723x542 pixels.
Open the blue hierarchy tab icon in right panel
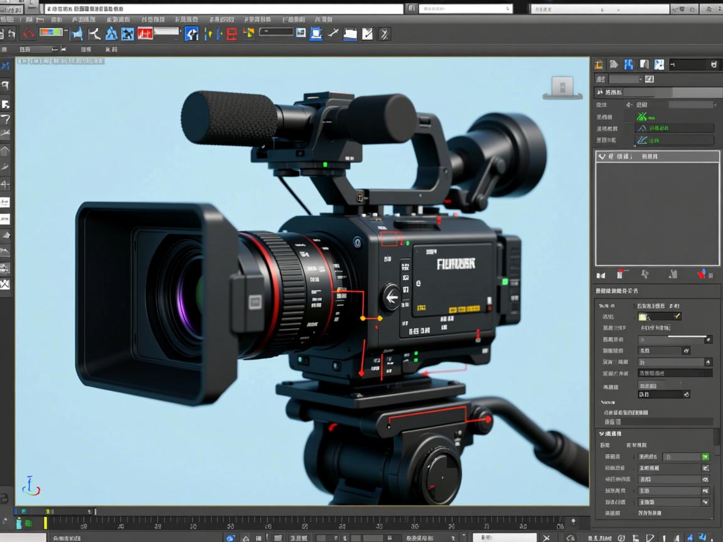pos(628,65)
